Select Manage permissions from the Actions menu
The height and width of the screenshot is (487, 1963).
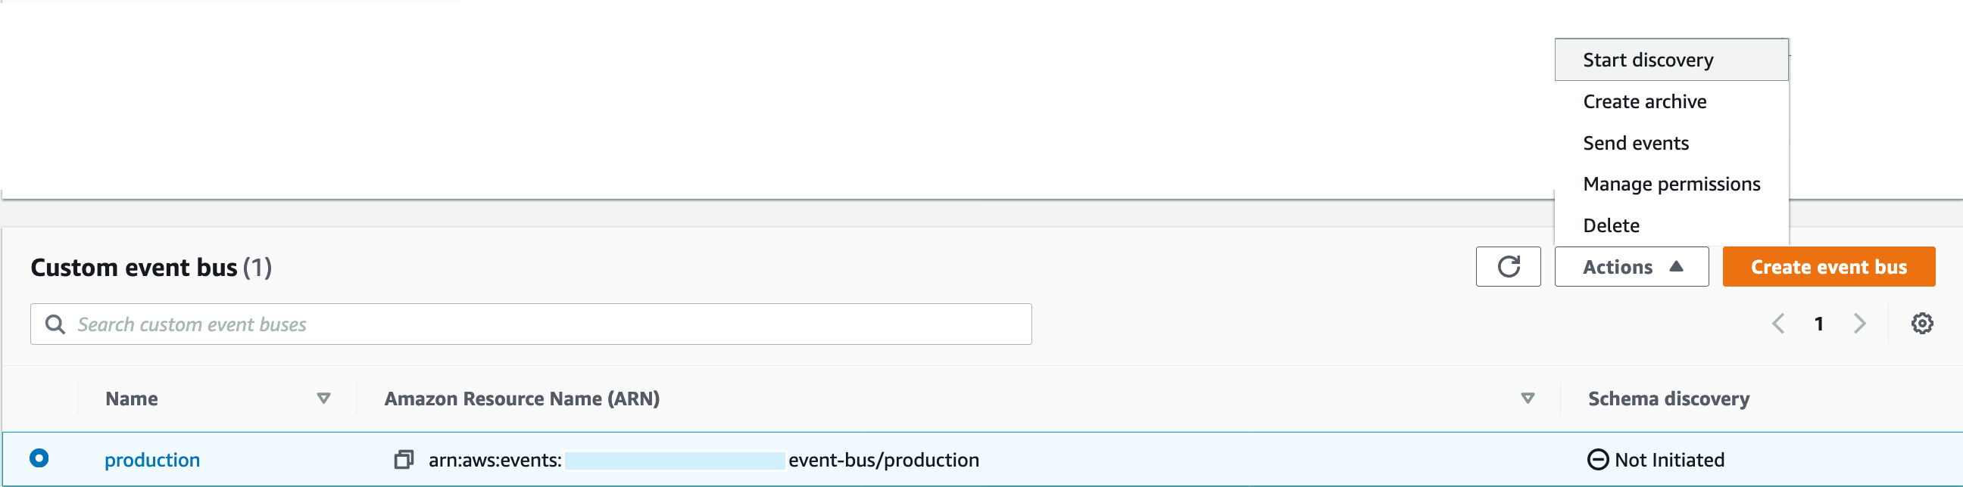[x=1671, y=184]
